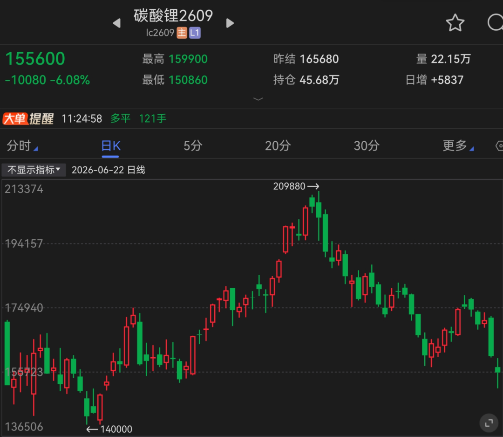Switch to the 20分 chart tab

[278, 146]
